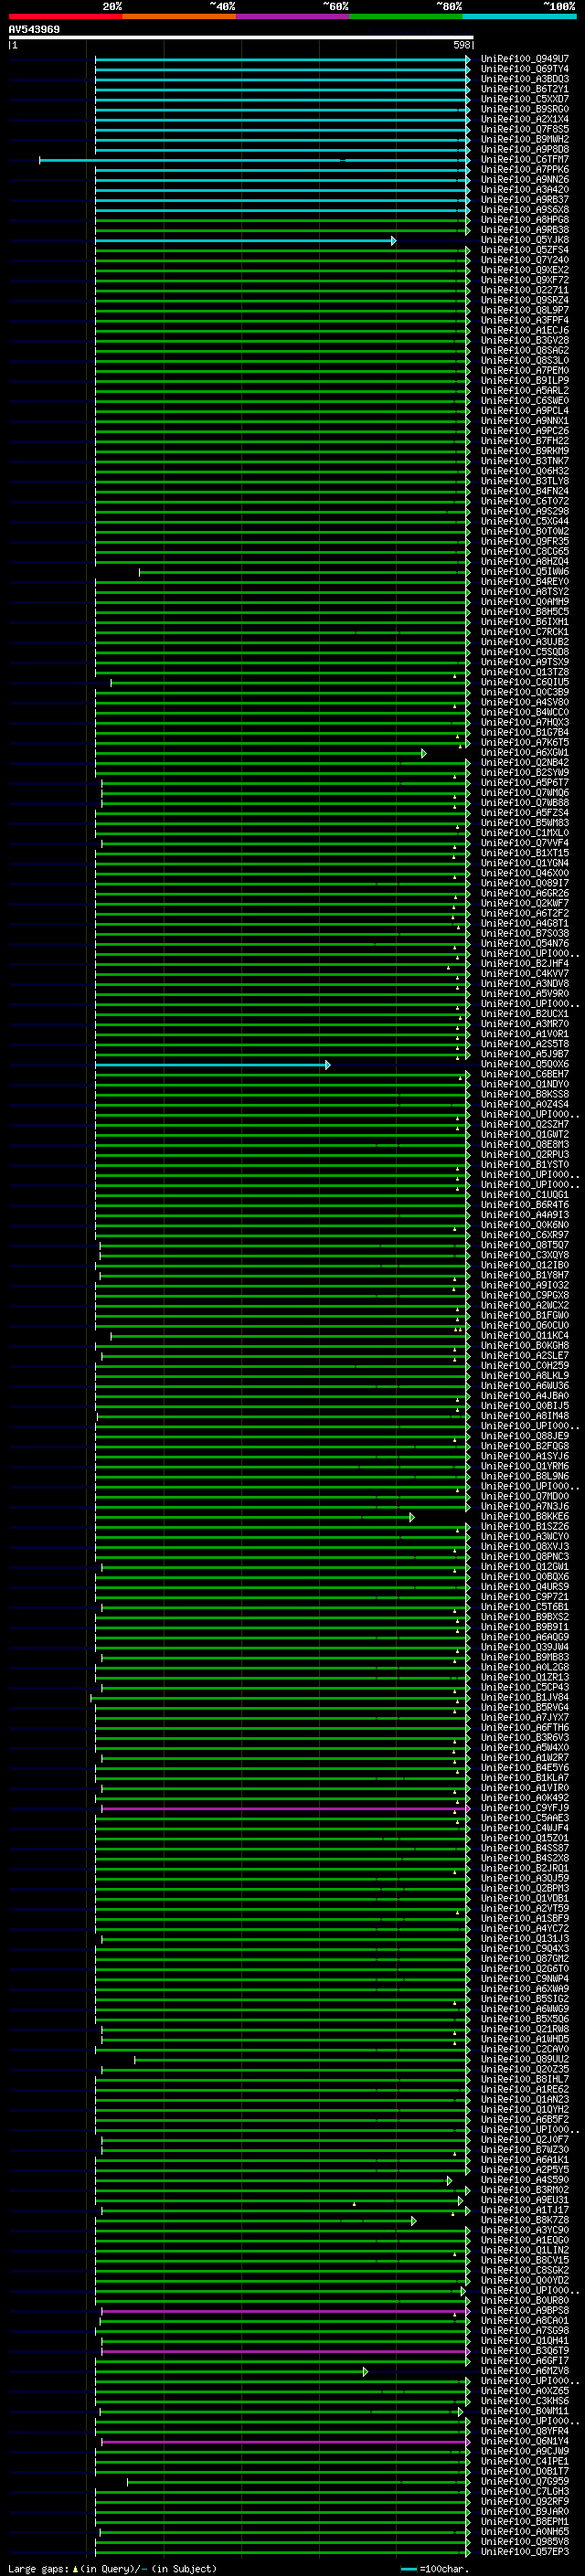Select label UniRef100_A6T2F2
Image resolution: width=585 pixels, height=2576 pixels.
524,913
